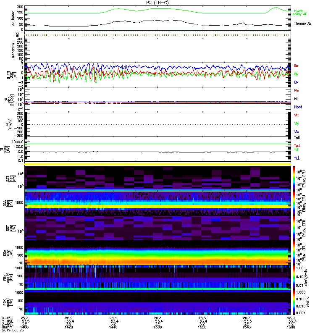Image resolution: width=315 pixels, height=336 pixels.
Task: Click the SST ions spectrogram color bar
Action: pyautogui.click(x=294, y=179)
